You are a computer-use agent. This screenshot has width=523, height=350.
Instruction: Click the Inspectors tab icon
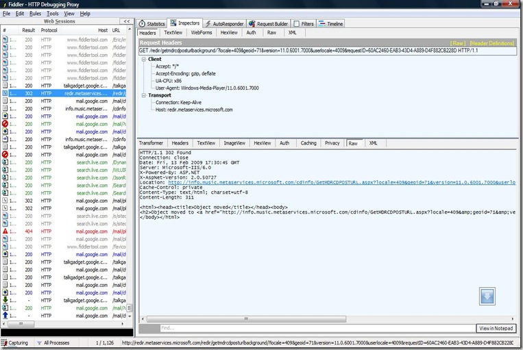pyautogui.click(x=173, y=23)
